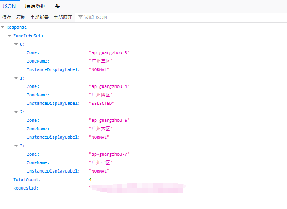Select the TotalCount value 4
Screen dimensions: 287x209
tap(90, 179)
